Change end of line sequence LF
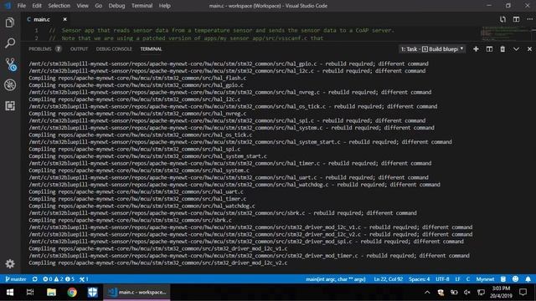 point(457,278)
